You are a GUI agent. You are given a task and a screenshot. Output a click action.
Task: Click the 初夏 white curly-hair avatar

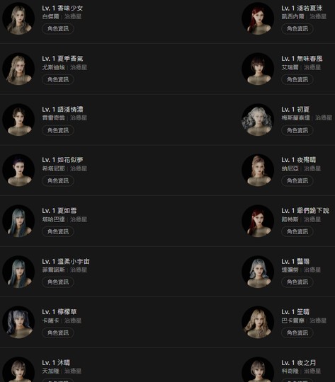pyautogui.click(x=258, y=120)
